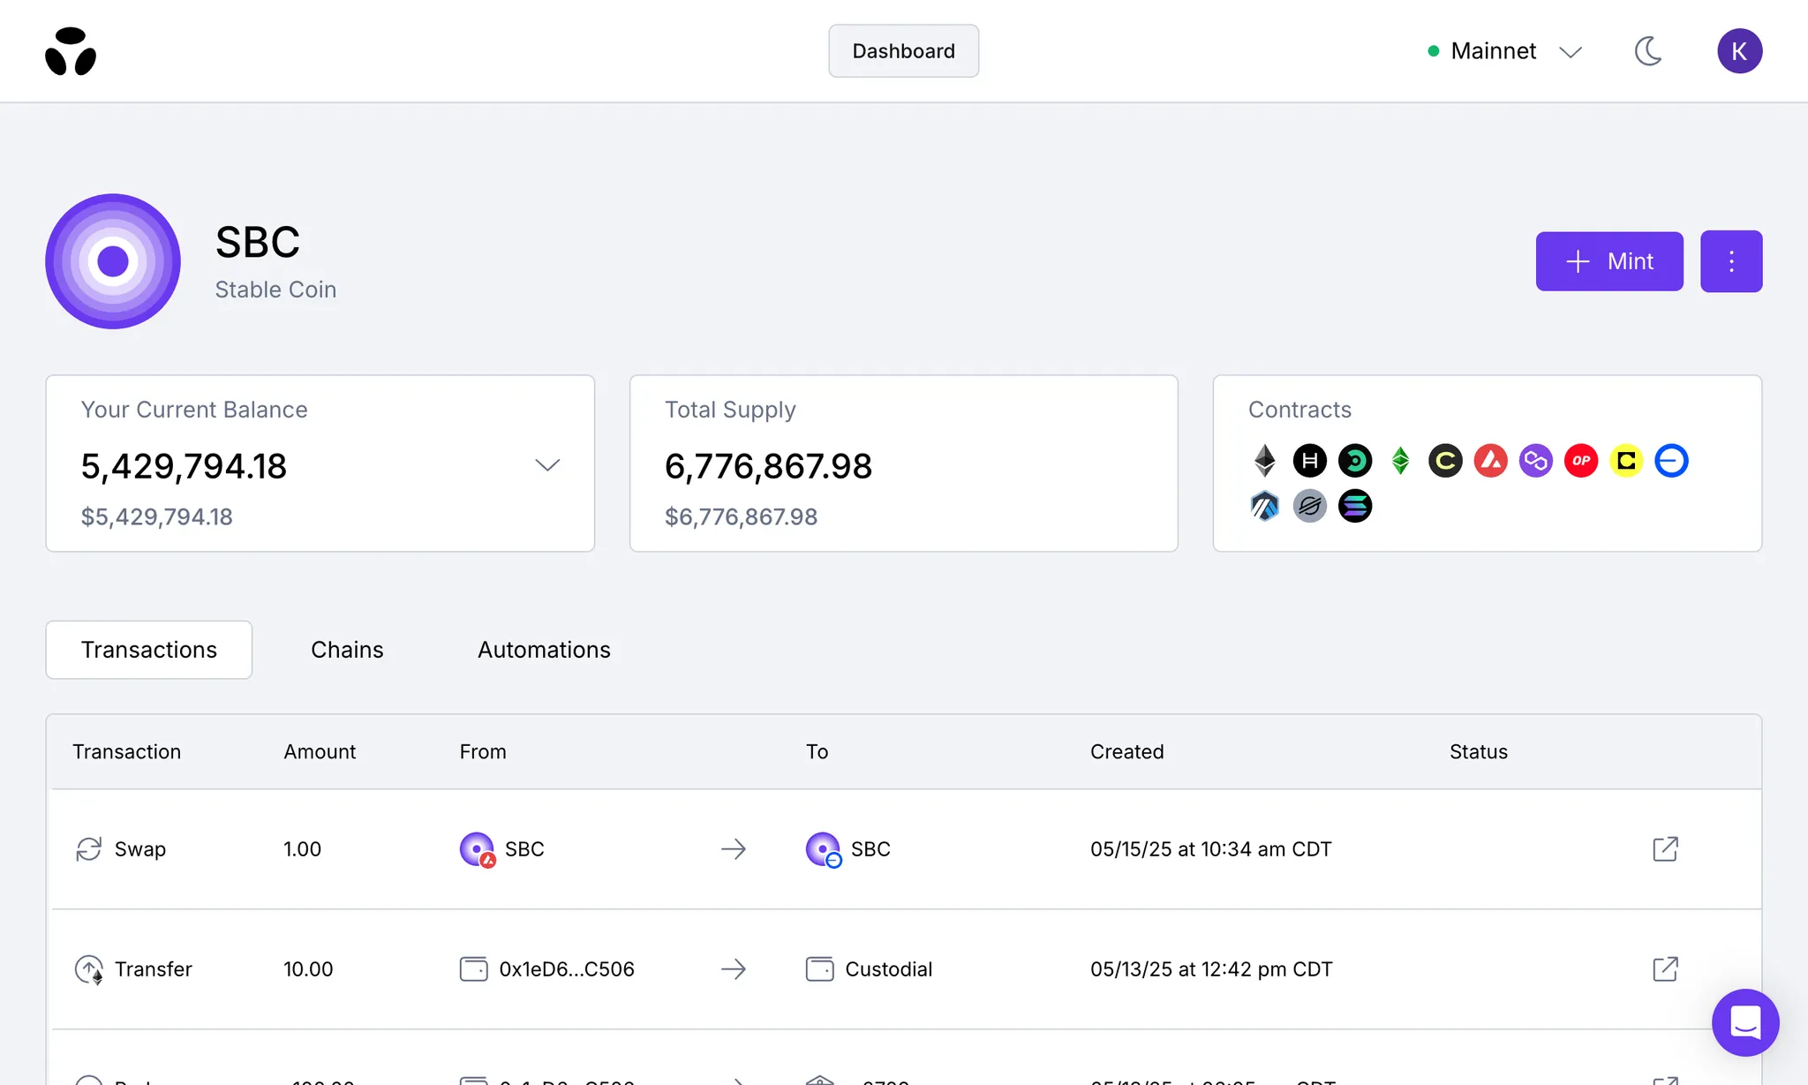The width and height of the screenshot is (1808, 1085).
Task: Select the Avalanche contract icon
Action: pos(1491,460)
